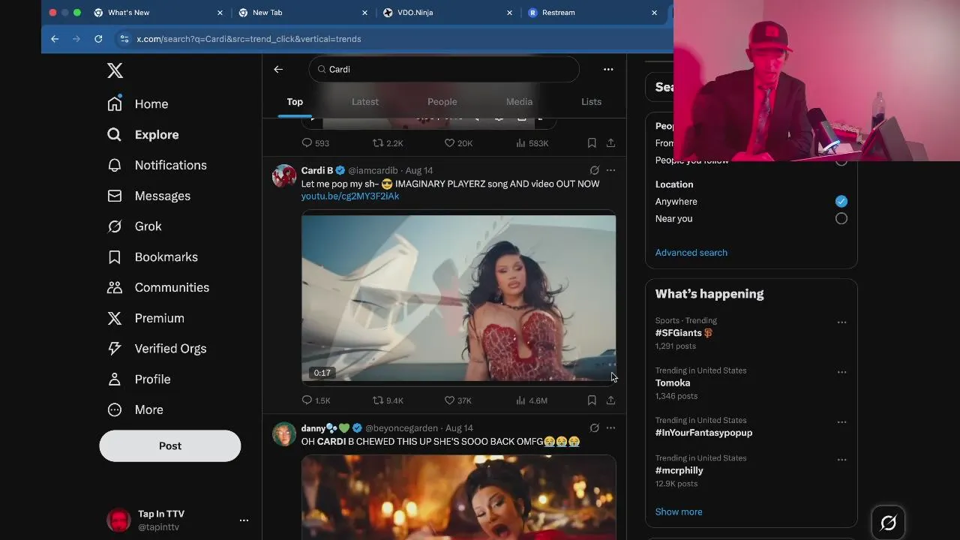View analytics of 583K views post
The image size is (960, 540).
(x=532, y=143)
